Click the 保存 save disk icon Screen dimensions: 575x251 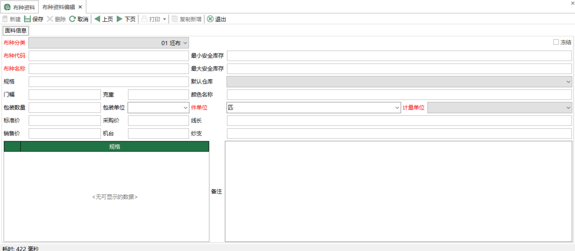[x=27, y=19]
